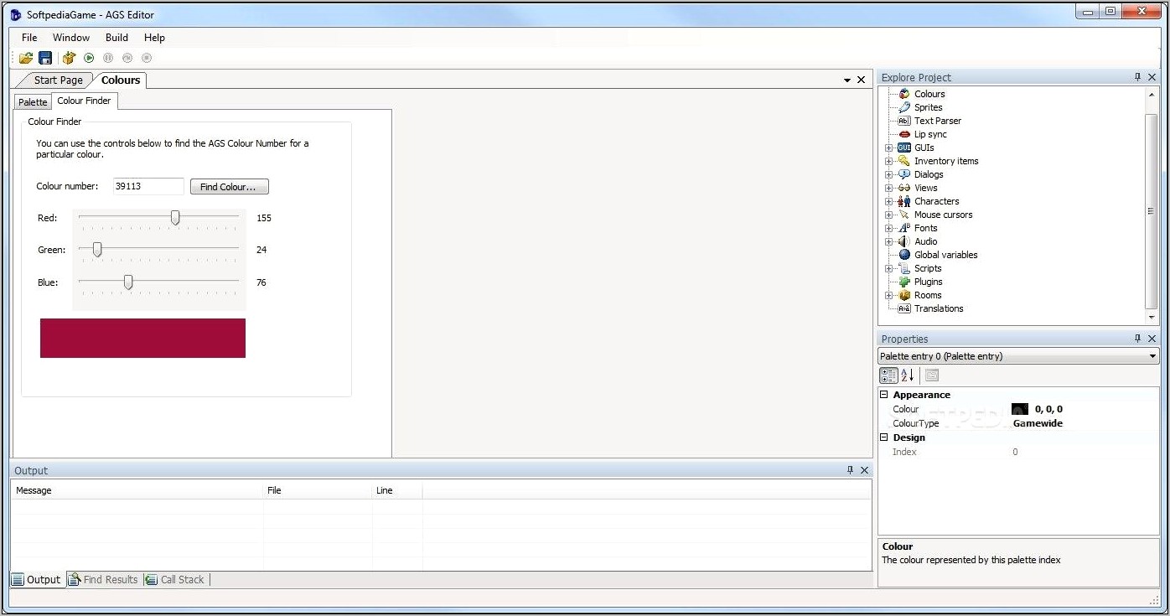
Task: Expand the GUIs tree node
Action: (x=888, y=148)
